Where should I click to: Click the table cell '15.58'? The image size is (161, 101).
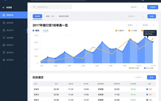click(56, 100)
